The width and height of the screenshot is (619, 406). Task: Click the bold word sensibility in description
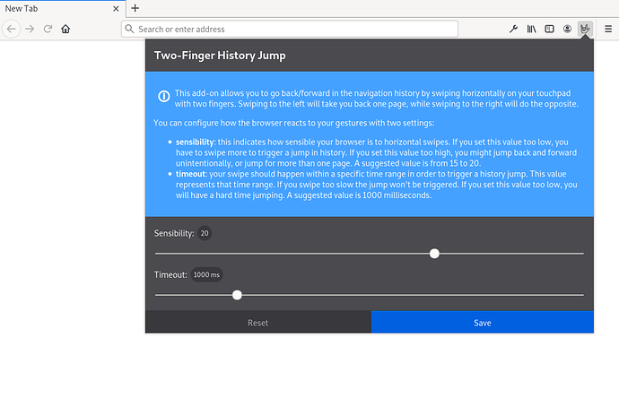tap(195, 142)
